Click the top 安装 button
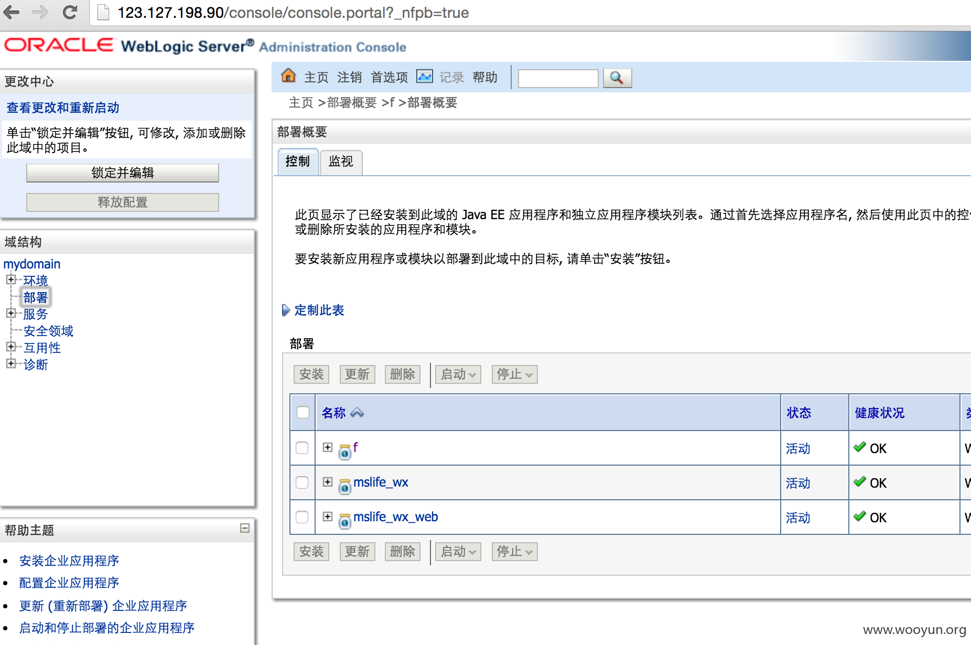The width and height of the screenshot is (971, 645). click(x=311, y=374)
